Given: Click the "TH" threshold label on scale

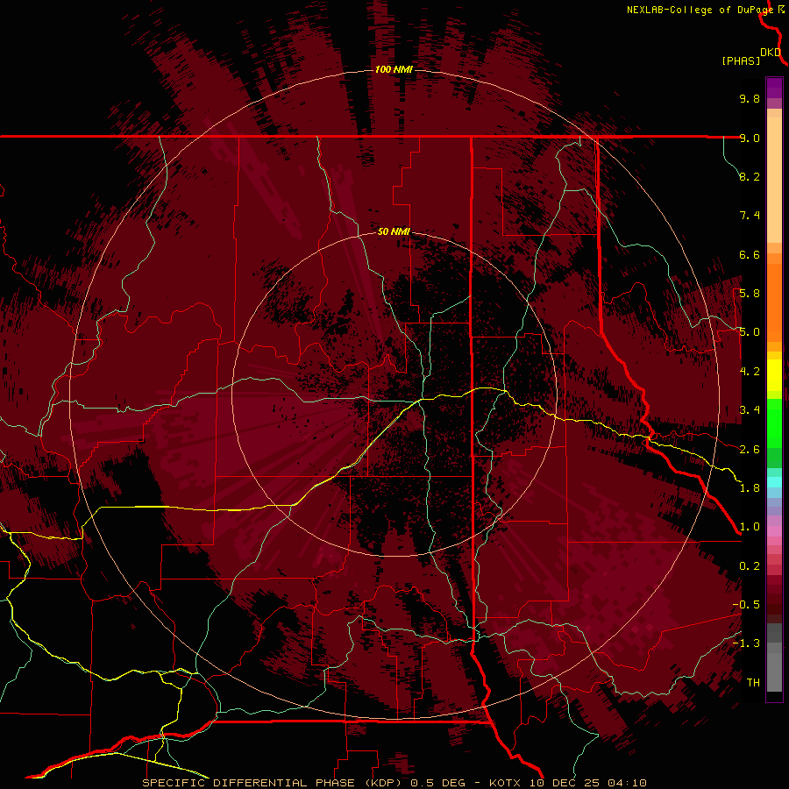Looking at the screenshot, I should coord(753,683).
